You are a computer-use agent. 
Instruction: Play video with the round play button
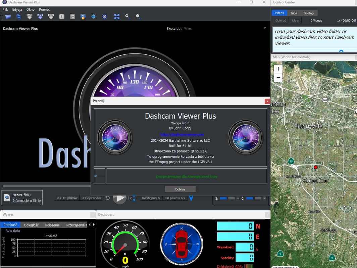tap(119, 198)
